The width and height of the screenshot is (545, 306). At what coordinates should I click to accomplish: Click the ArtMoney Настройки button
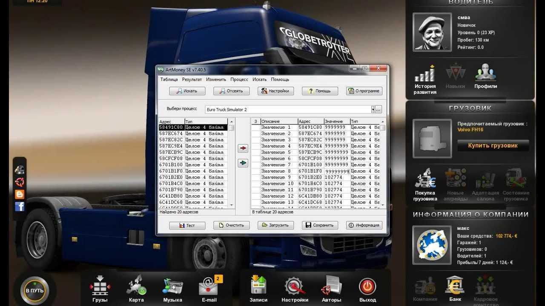point(275,91)
